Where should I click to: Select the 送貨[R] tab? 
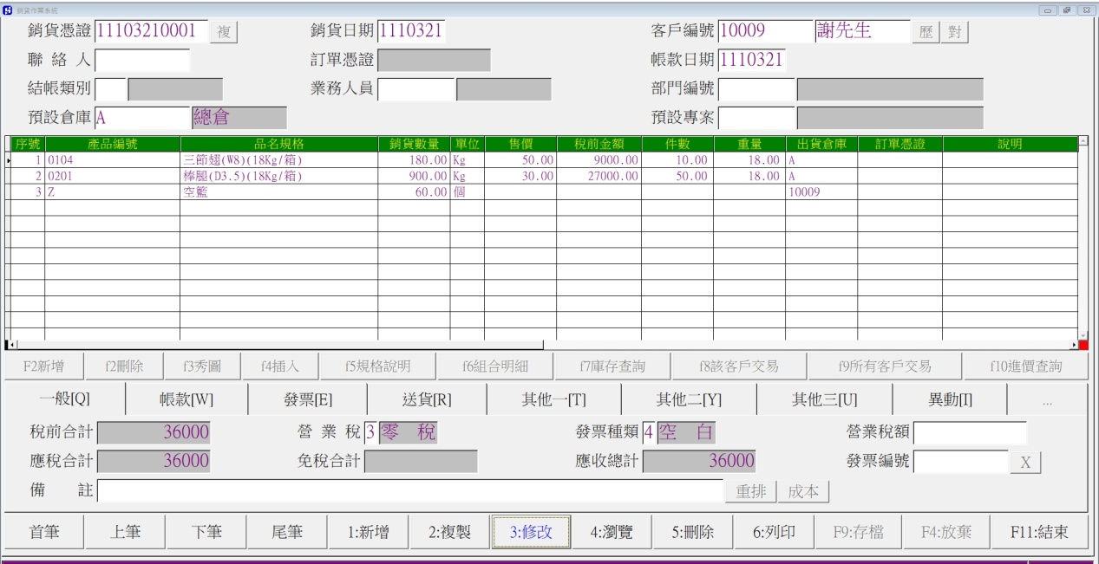point(427,400)
